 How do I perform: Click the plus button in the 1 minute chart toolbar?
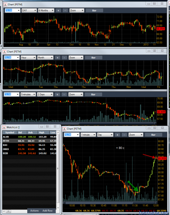click(x=117, y=135)
